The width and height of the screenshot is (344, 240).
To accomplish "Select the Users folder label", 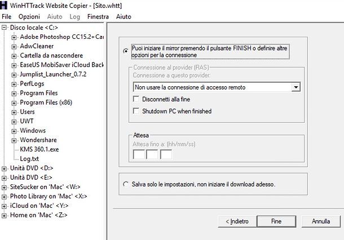I will click(x=27, y=112).
